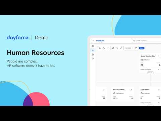Redo the last change

pyautogui.click(x=121, y=48)
